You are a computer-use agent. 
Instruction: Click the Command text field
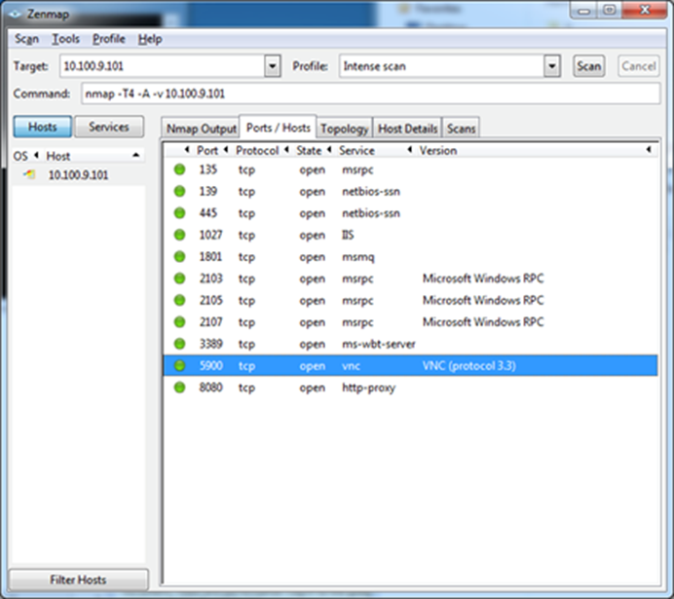tap(370, 94)
